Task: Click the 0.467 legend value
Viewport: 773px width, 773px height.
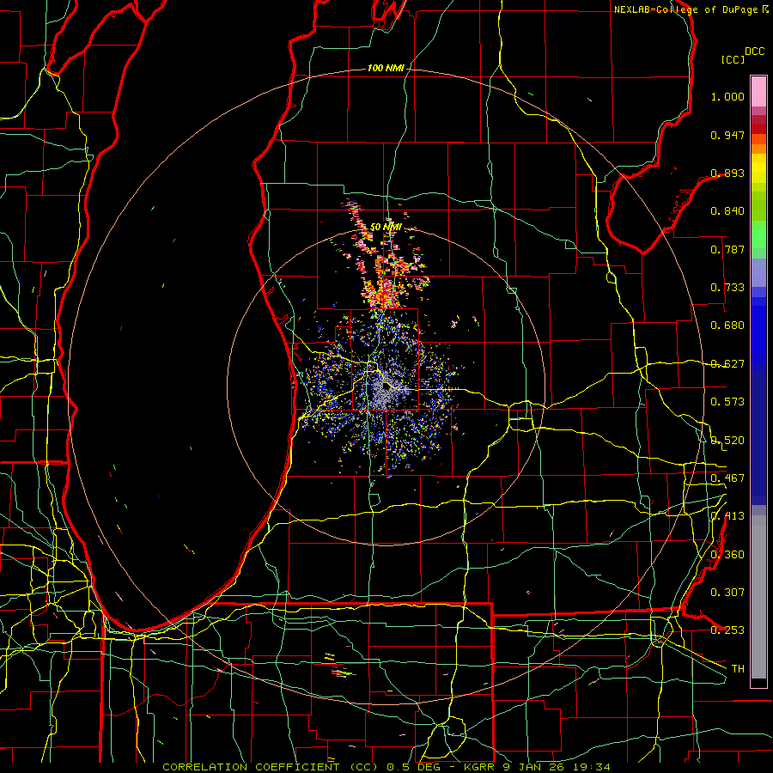Action: (x=727, y=478)
